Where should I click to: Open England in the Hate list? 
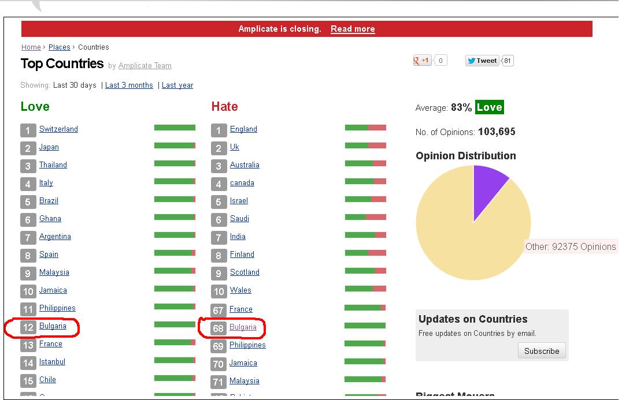click(243, 129)
